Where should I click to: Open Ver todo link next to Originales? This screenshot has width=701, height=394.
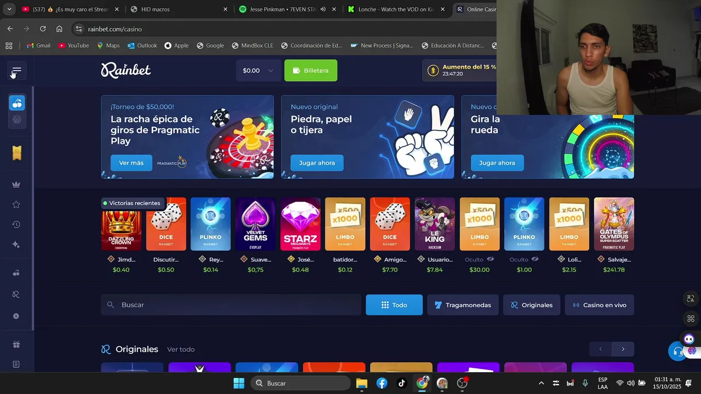tap(181, 349)
